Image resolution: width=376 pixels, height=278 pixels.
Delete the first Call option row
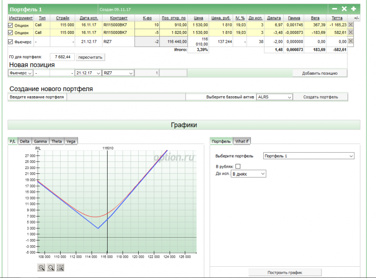(350, 24)
